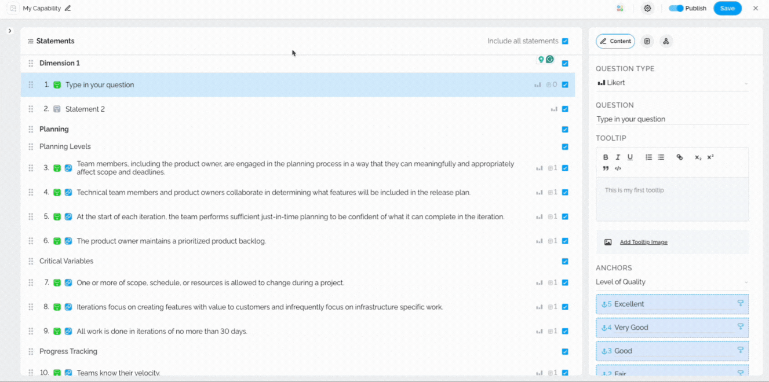
Task: Click the Add Tooltip Image link
Action: point(643,243)
